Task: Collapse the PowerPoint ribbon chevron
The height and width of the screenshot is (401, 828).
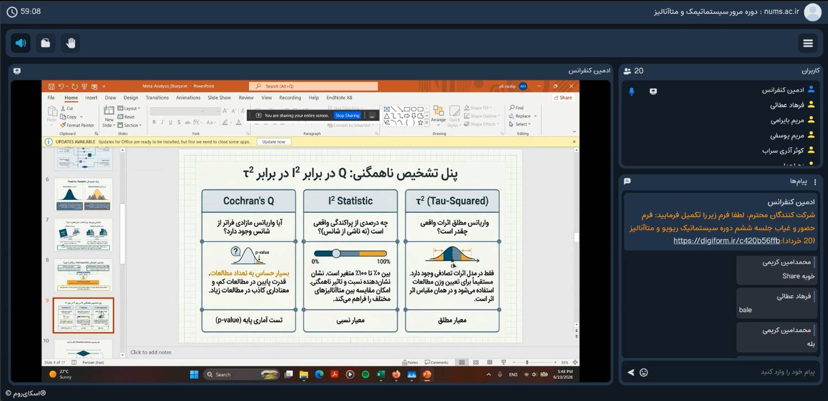Action: [x=574, y=131]
